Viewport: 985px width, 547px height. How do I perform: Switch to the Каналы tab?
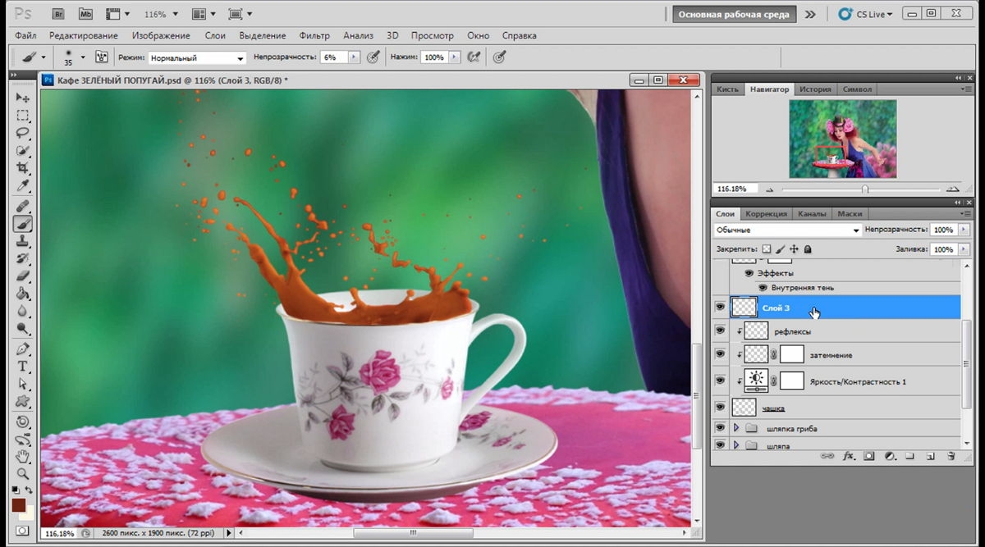[813, 214]
